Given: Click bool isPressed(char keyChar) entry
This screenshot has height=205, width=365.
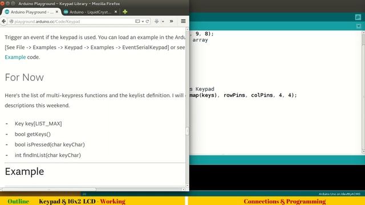Looking at the screenshot, I should tap(50, 145).
